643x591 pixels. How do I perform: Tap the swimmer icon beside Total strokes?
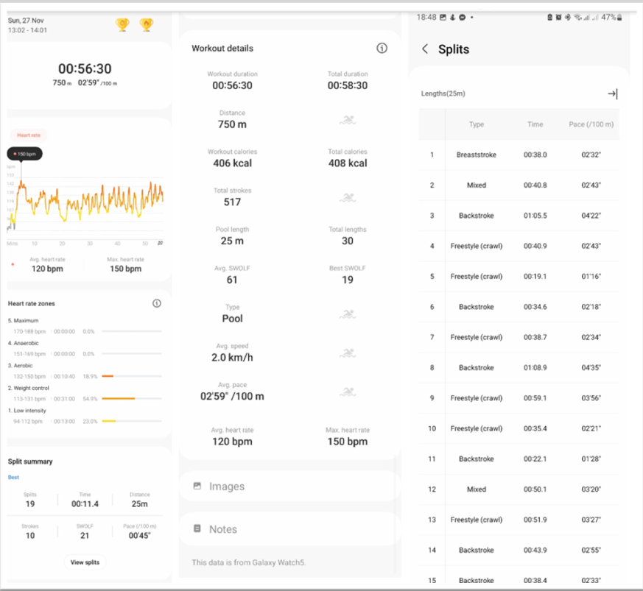(347, 197)
